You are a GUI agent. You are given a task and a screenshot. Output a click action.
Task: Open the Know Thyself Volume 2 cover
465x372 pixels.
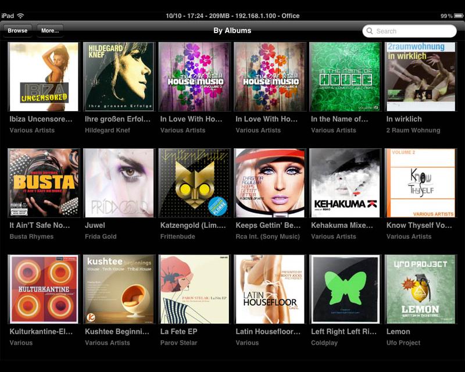tap(420, 183)
